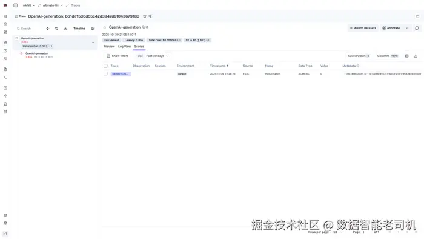Open Tracing list icon in sidebar
Image resolution: width=424 pixels, height=239 pixels.
point(5,43)
